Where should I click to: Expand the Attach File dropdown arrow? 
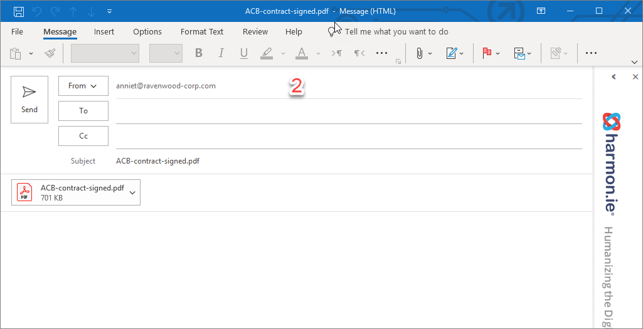[x=430, y=53]
